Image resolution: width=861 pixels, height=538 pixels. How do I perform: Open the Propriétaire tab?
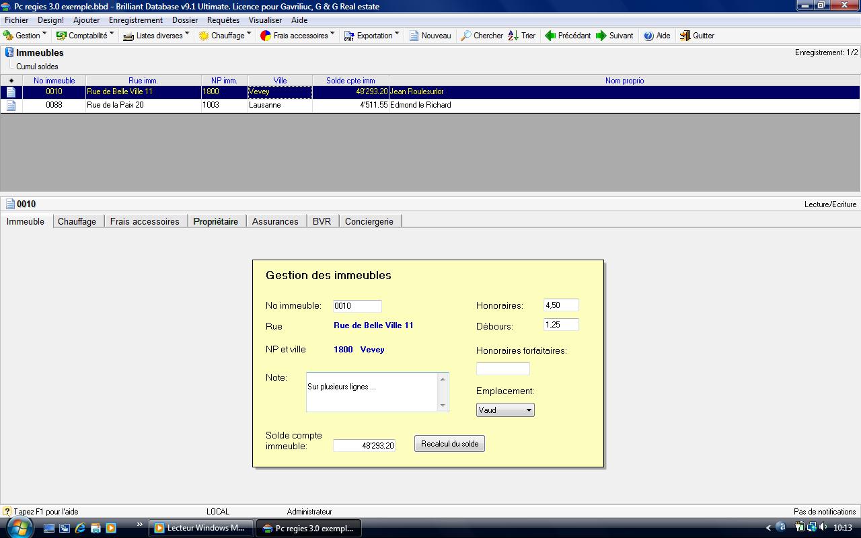coord(215,221)
